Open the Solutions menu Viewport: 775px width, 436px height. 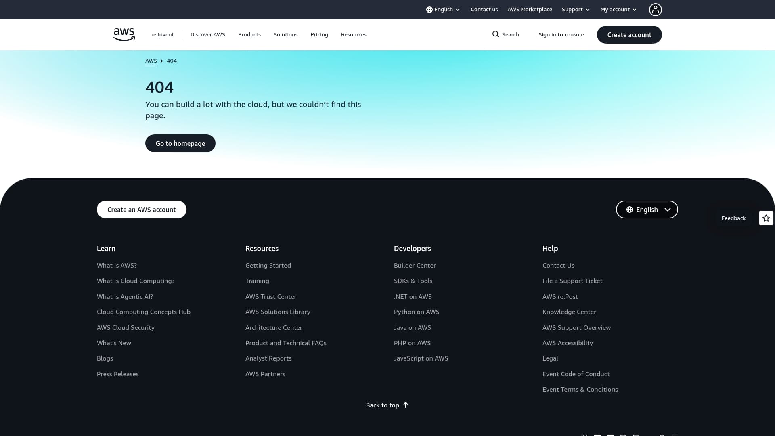pos(286,34)
